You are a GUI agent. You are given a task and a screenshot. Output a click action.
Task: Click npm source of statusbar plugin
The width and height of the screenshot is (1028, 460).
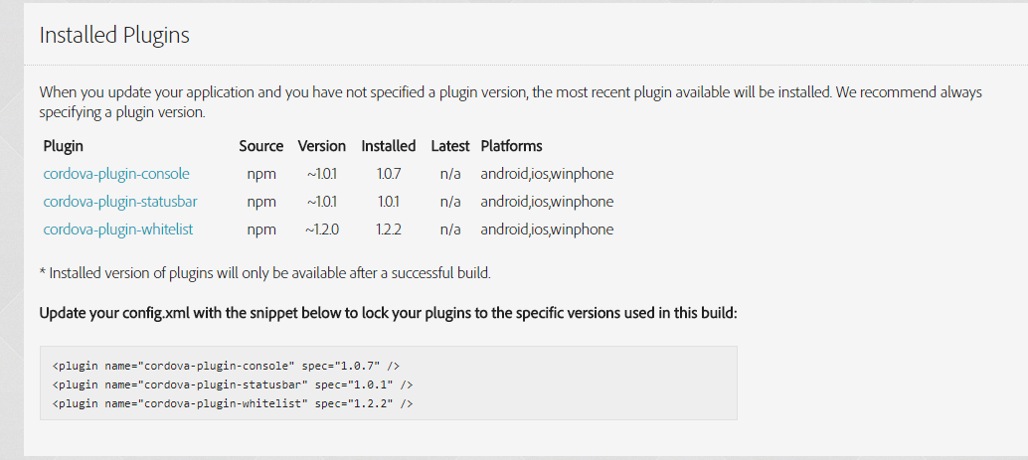click(x=260, y=202)
